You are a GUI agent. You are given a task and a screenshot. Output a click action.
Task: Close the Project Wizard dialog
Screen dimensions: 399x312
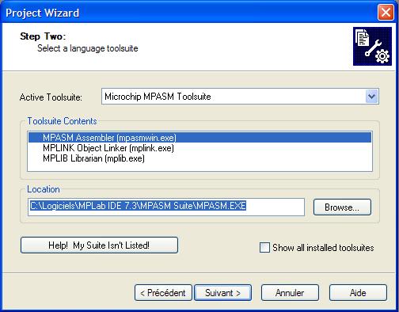[x=386, y=13]
